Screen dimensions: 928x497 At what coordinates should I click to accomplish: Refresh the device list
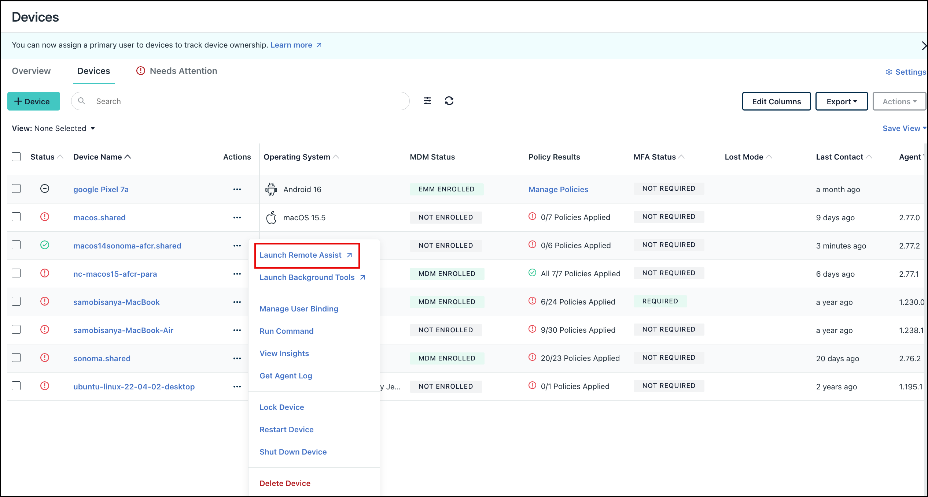coord(450,101)
